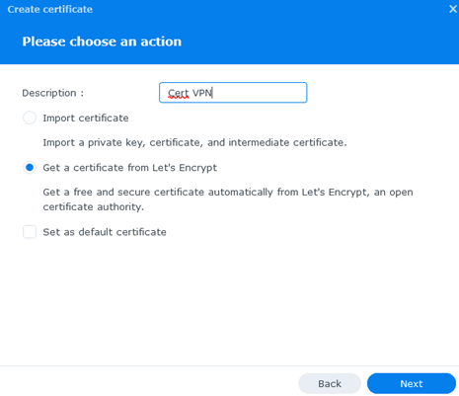Click the "Set as default certificate" label text
This screenshot has width=459, height=396.
[x=105, y=232]
